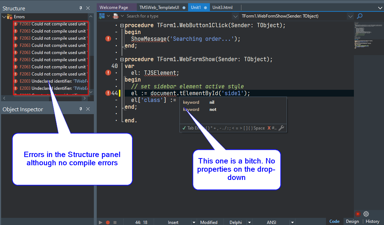The height and width of the screenshot is (225, 384).
Task: Pin the Object Inspector panel
Action: (81, 109)
